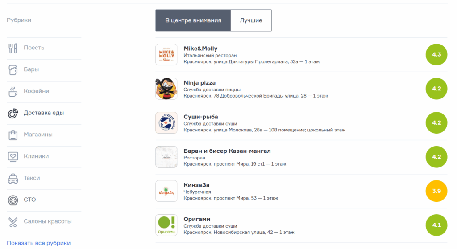This screenshot has height=249, width=457.
Task: Open the scissors Салоны красоты icon
Action: point(13,222)
